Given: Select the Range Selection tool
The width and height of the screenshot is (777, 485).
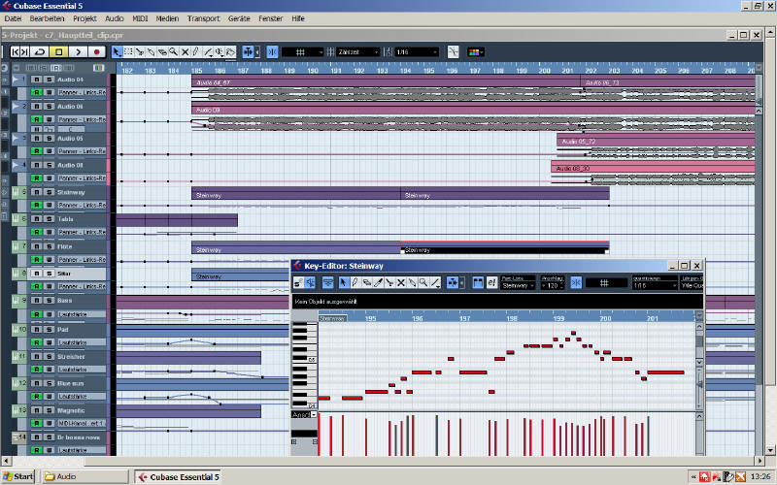Looking at the screenshot, I should click(x=128, y=51).
